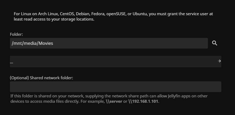
Task: Click the right arrow on the parent directory row
Action: [219, 61]
